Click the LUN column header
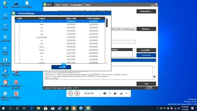The width and height of the screenshot is (197, 111). point(19,18)
